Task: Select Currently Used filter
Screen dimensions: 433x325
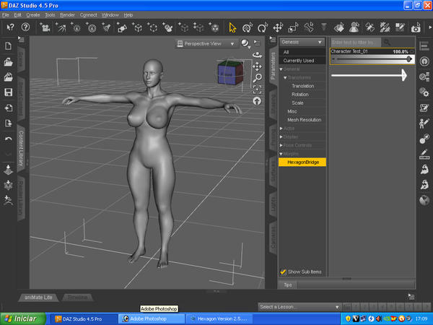Action: (x=298, y=61)
